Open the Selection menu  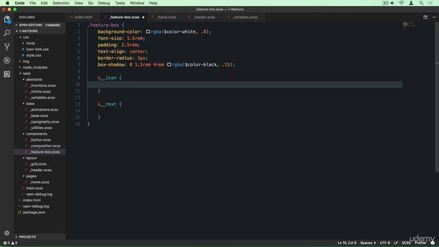coord(61,3)
